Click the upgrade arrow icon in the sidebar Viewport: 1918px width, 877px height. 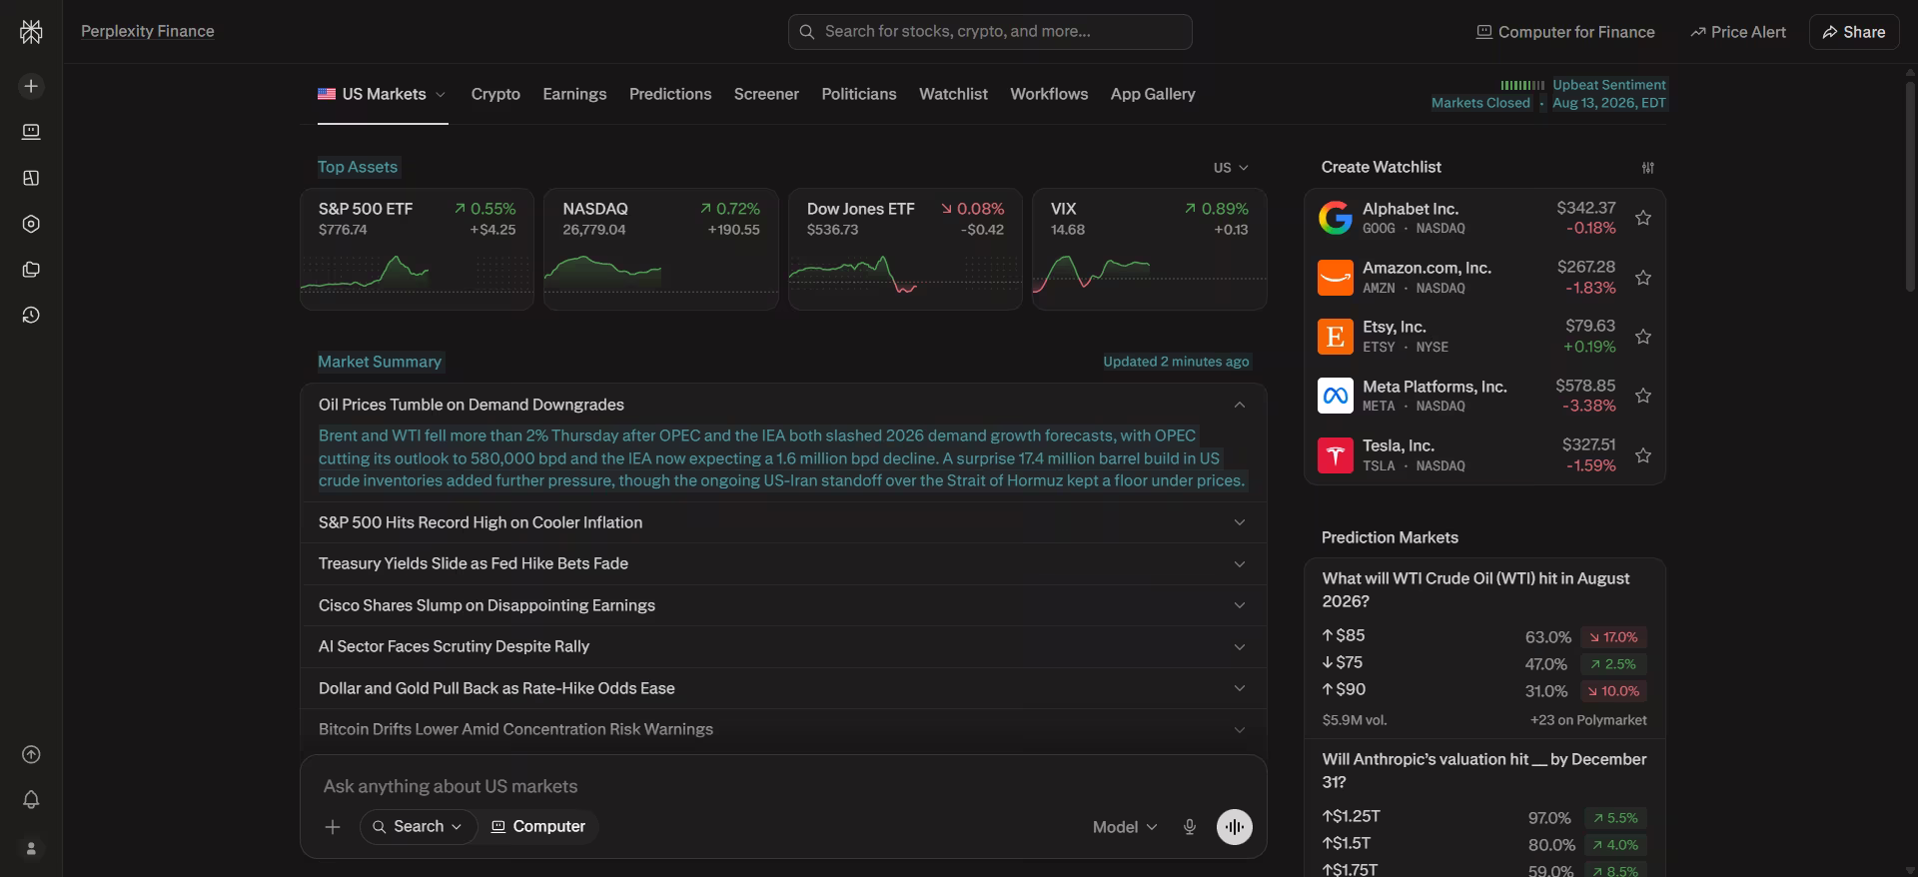[31, 755]
